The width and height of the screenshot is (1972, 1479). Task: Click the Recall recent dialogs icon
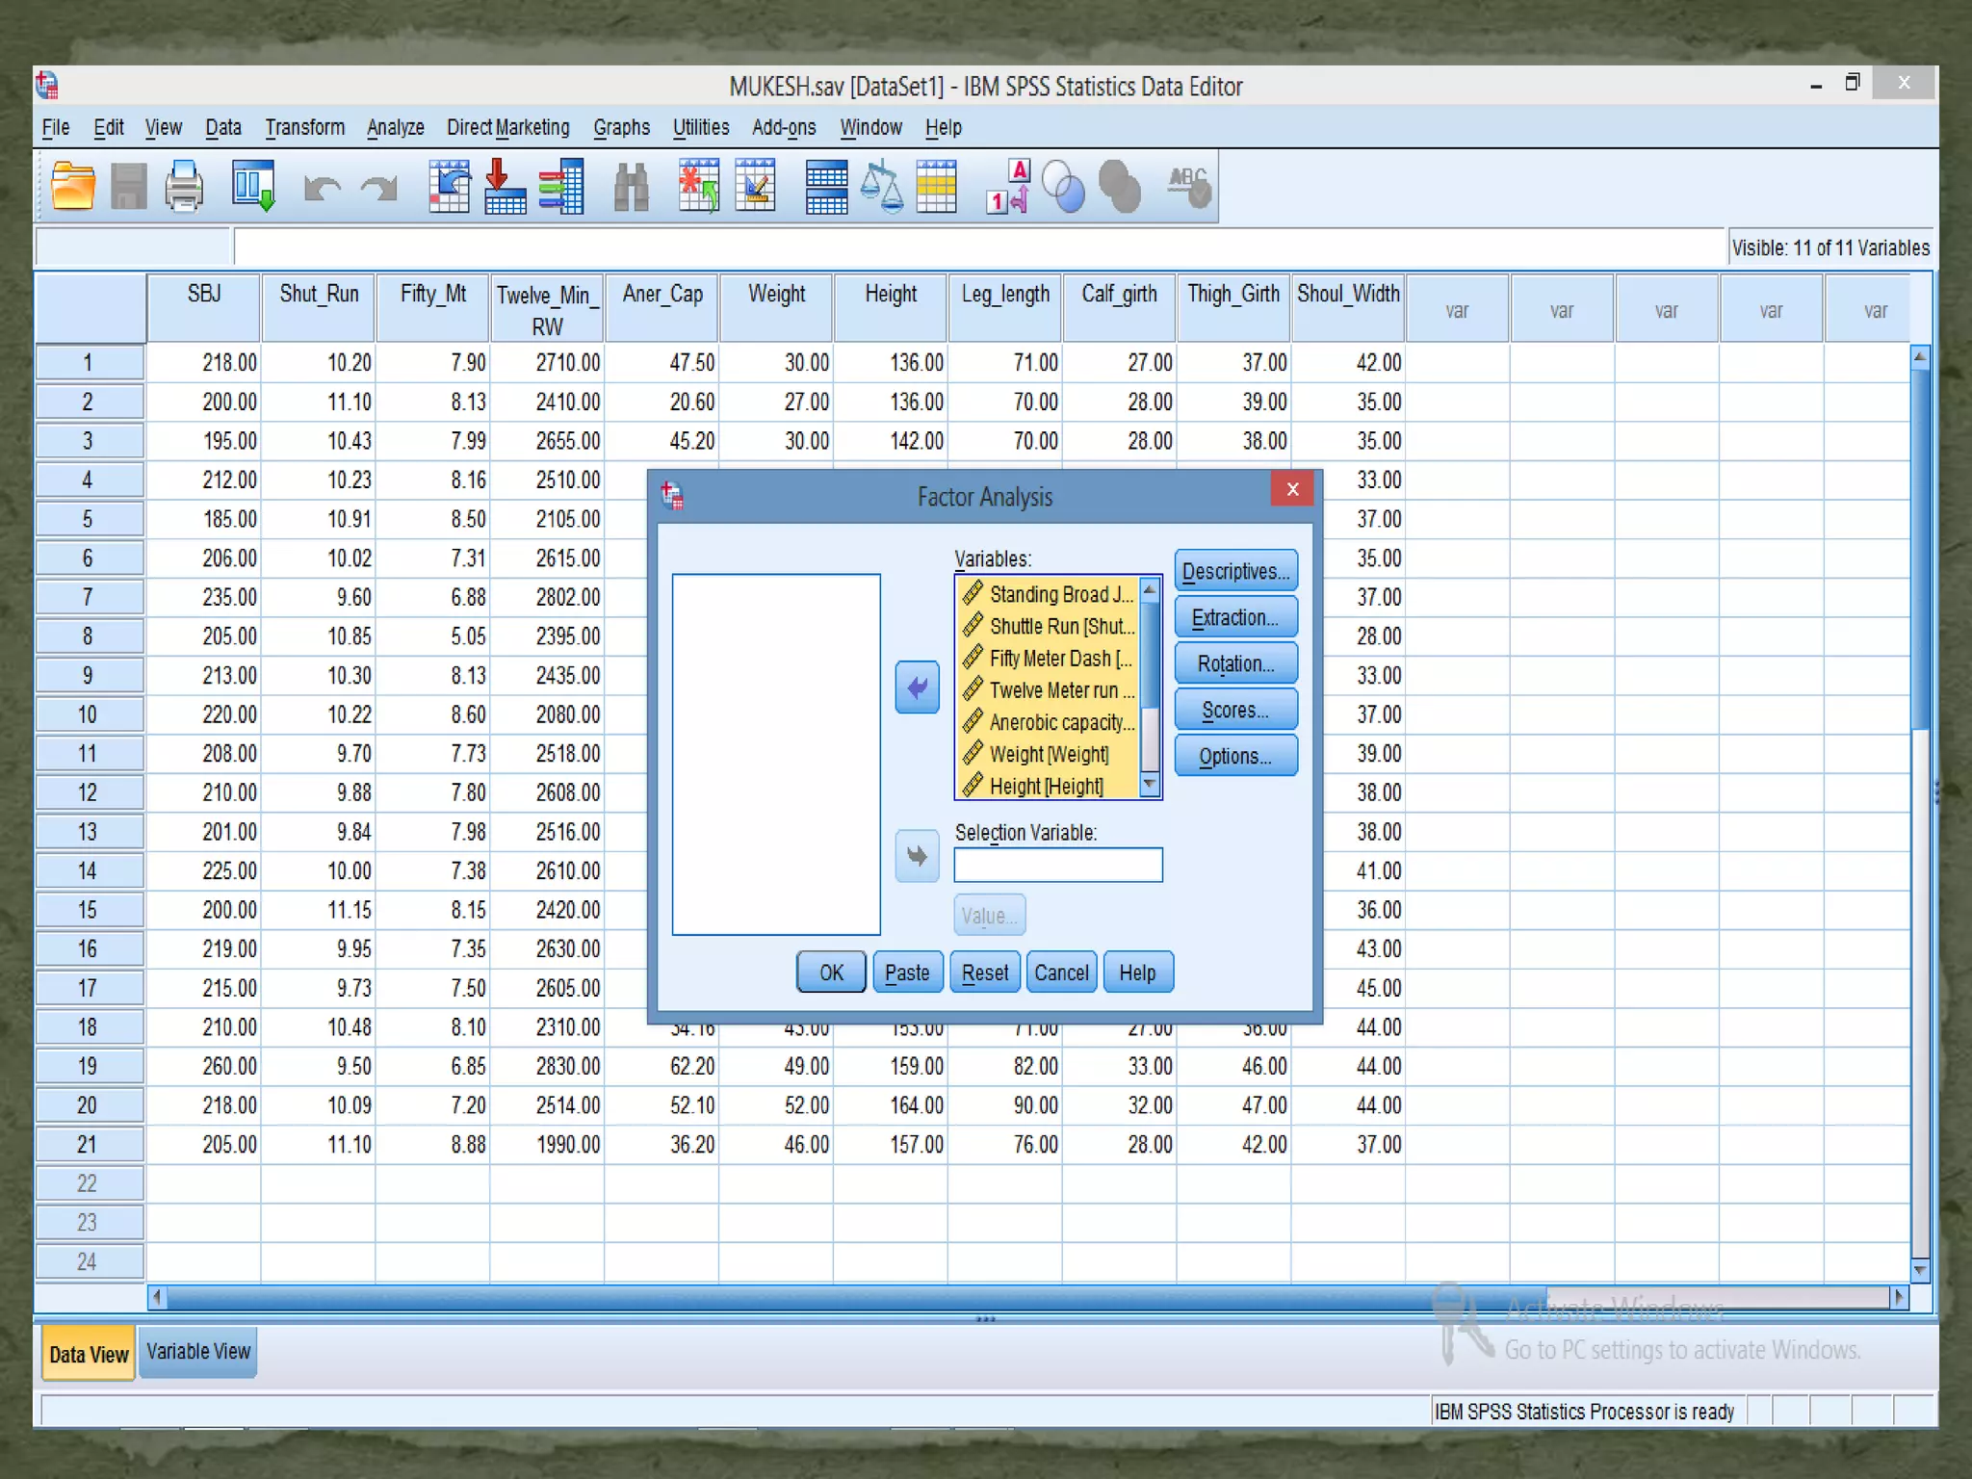pyautogui.click(x=253, y=186)
